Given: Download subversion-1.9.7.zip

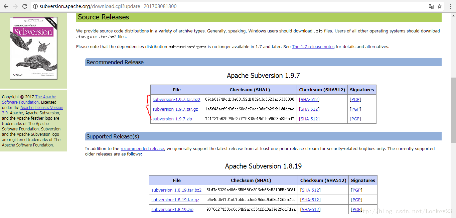Looking at the screenshot, I should [172, 119].
